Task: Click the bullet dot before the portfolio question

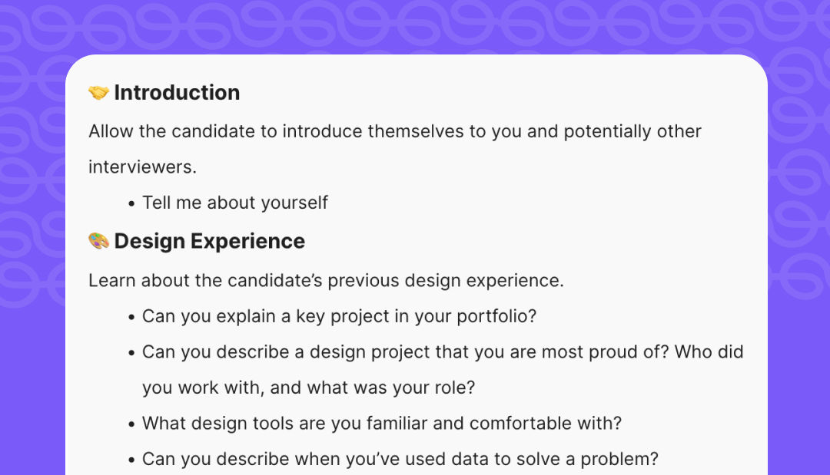Action: pos(132,317)
